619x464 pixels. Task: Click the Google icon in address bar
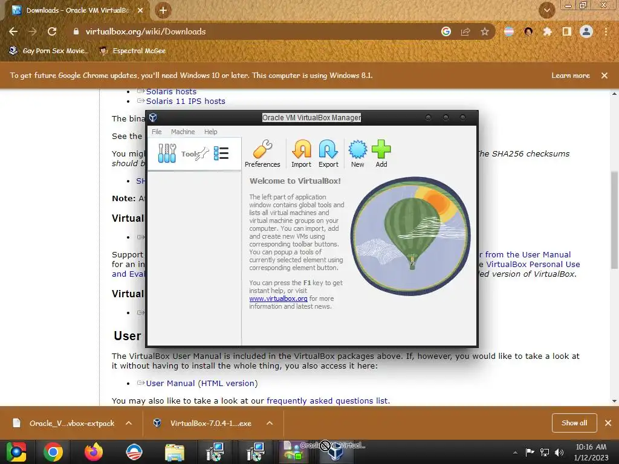click(x=446, y=31)
